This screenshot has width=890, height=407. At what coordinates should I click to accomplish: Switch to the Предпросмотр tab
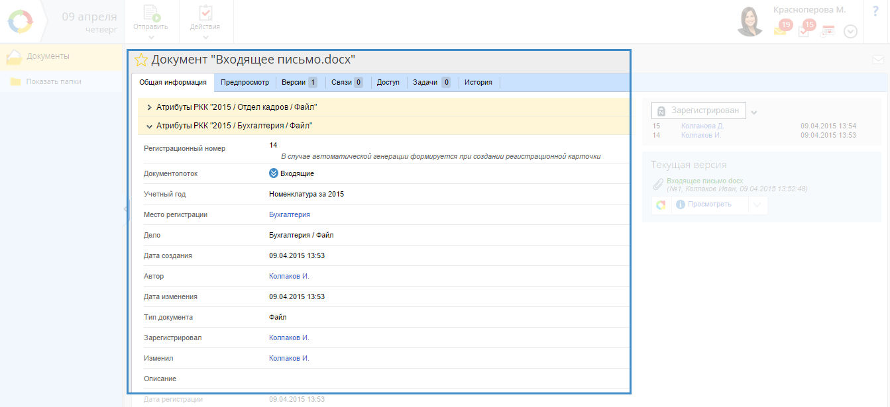[245, 83]
